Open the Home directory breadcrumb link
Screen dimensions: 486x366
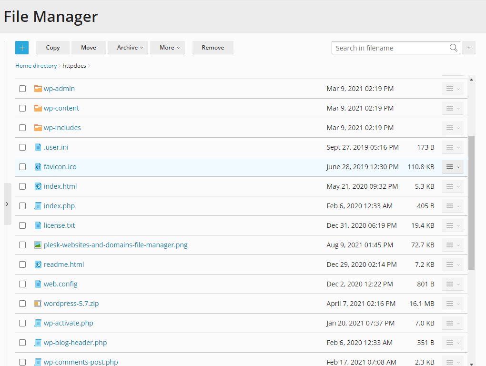pos(36,65)
